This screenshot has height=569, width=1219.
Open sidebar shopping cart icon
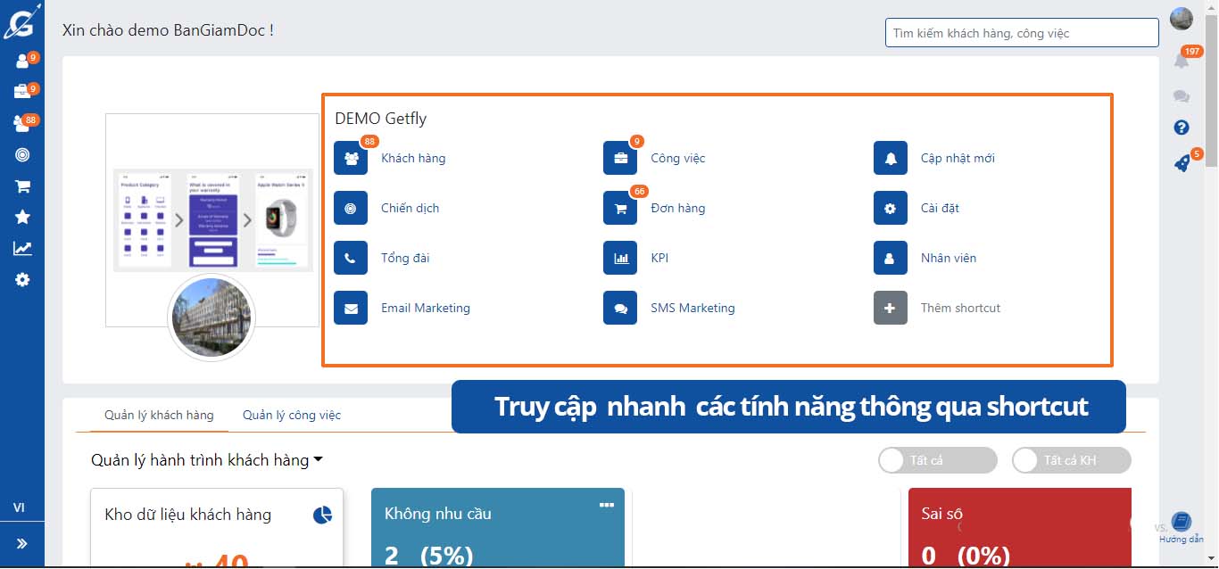[22, 186]
